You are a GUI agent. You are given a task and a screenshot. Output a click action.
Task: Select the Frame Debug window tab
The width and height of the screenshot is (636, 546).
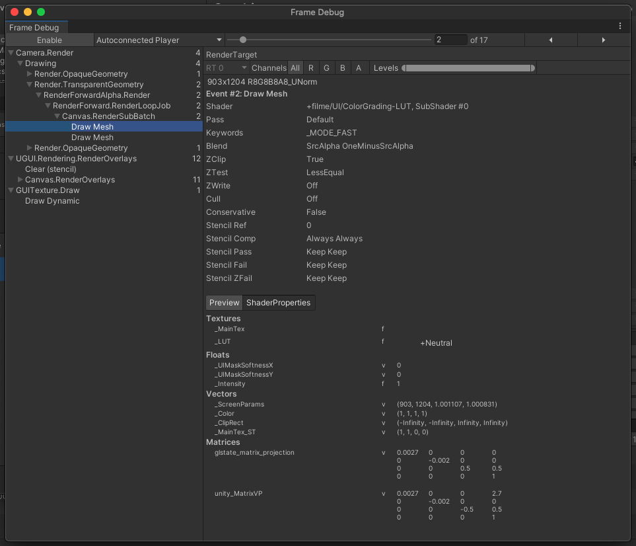point(34,28)
